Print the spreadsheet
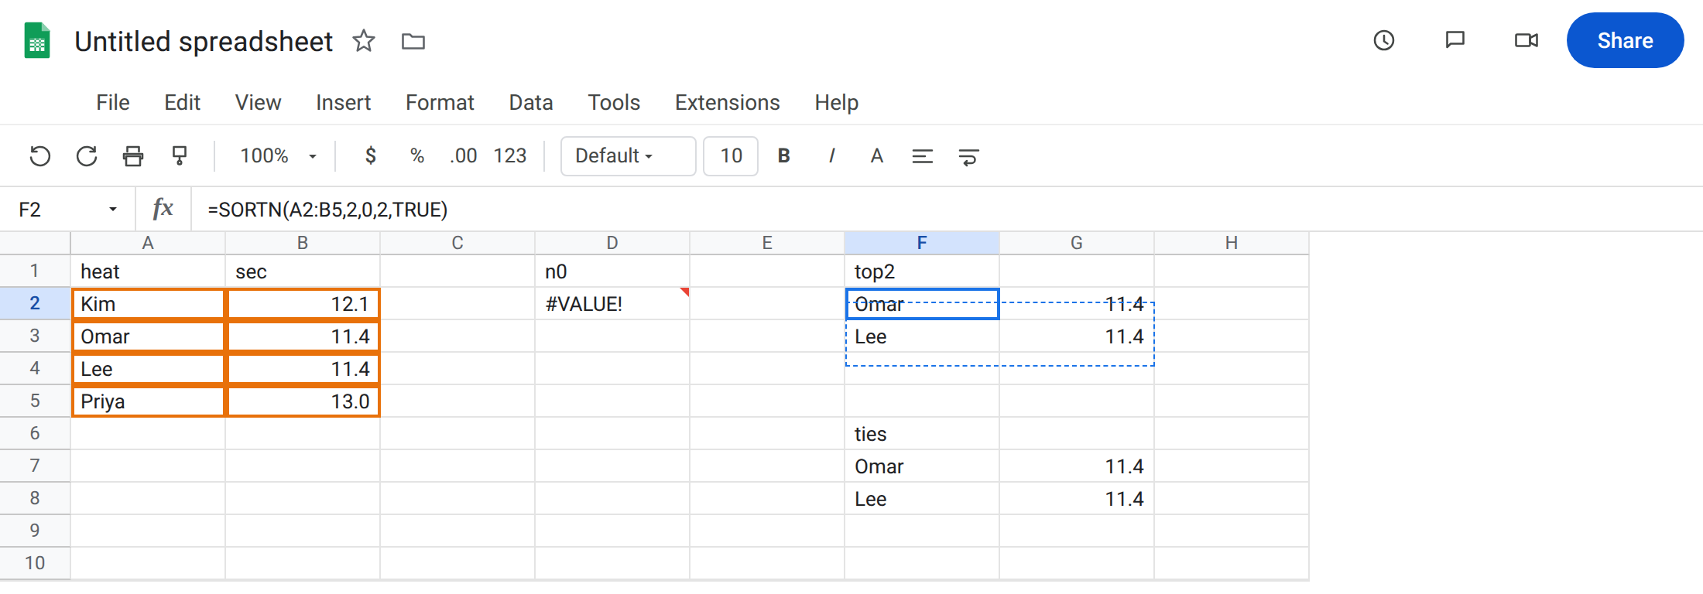The image size is (1703, 594). tap(133, 156)
